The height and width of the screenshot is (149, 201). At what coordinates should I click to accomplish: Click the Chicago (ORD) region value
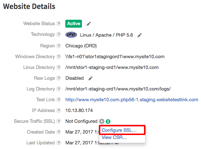81,46
